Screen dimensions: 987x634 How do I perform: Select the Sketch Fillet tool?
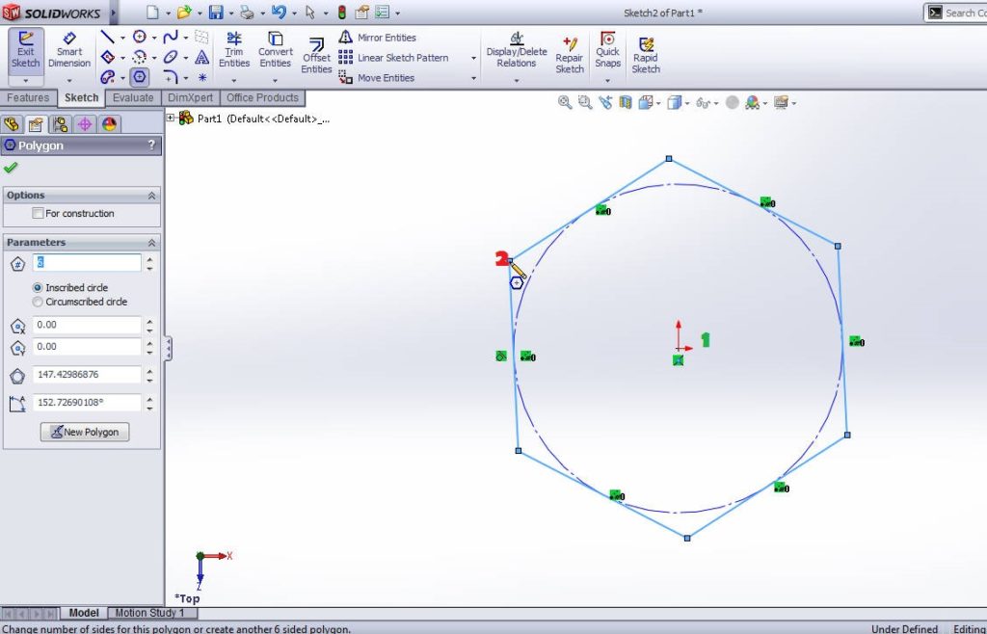pyautogui.click(x=171, y=77)
